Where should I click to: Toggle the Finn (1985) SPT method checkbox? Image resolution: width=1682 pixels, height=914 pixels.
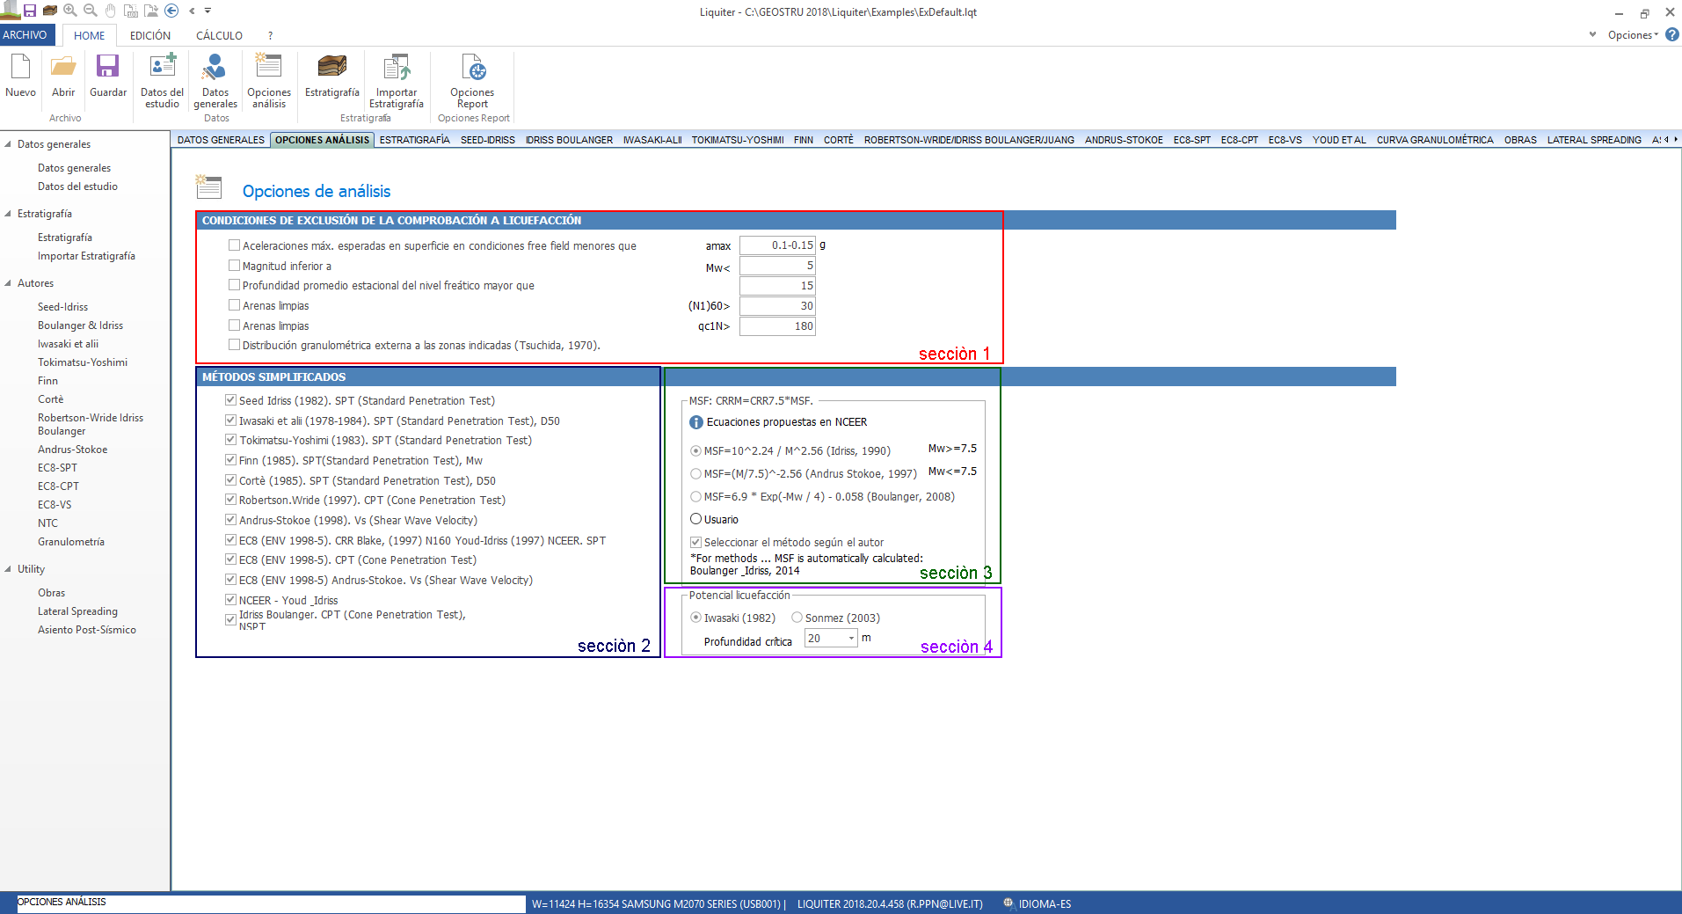click(230, 460)
